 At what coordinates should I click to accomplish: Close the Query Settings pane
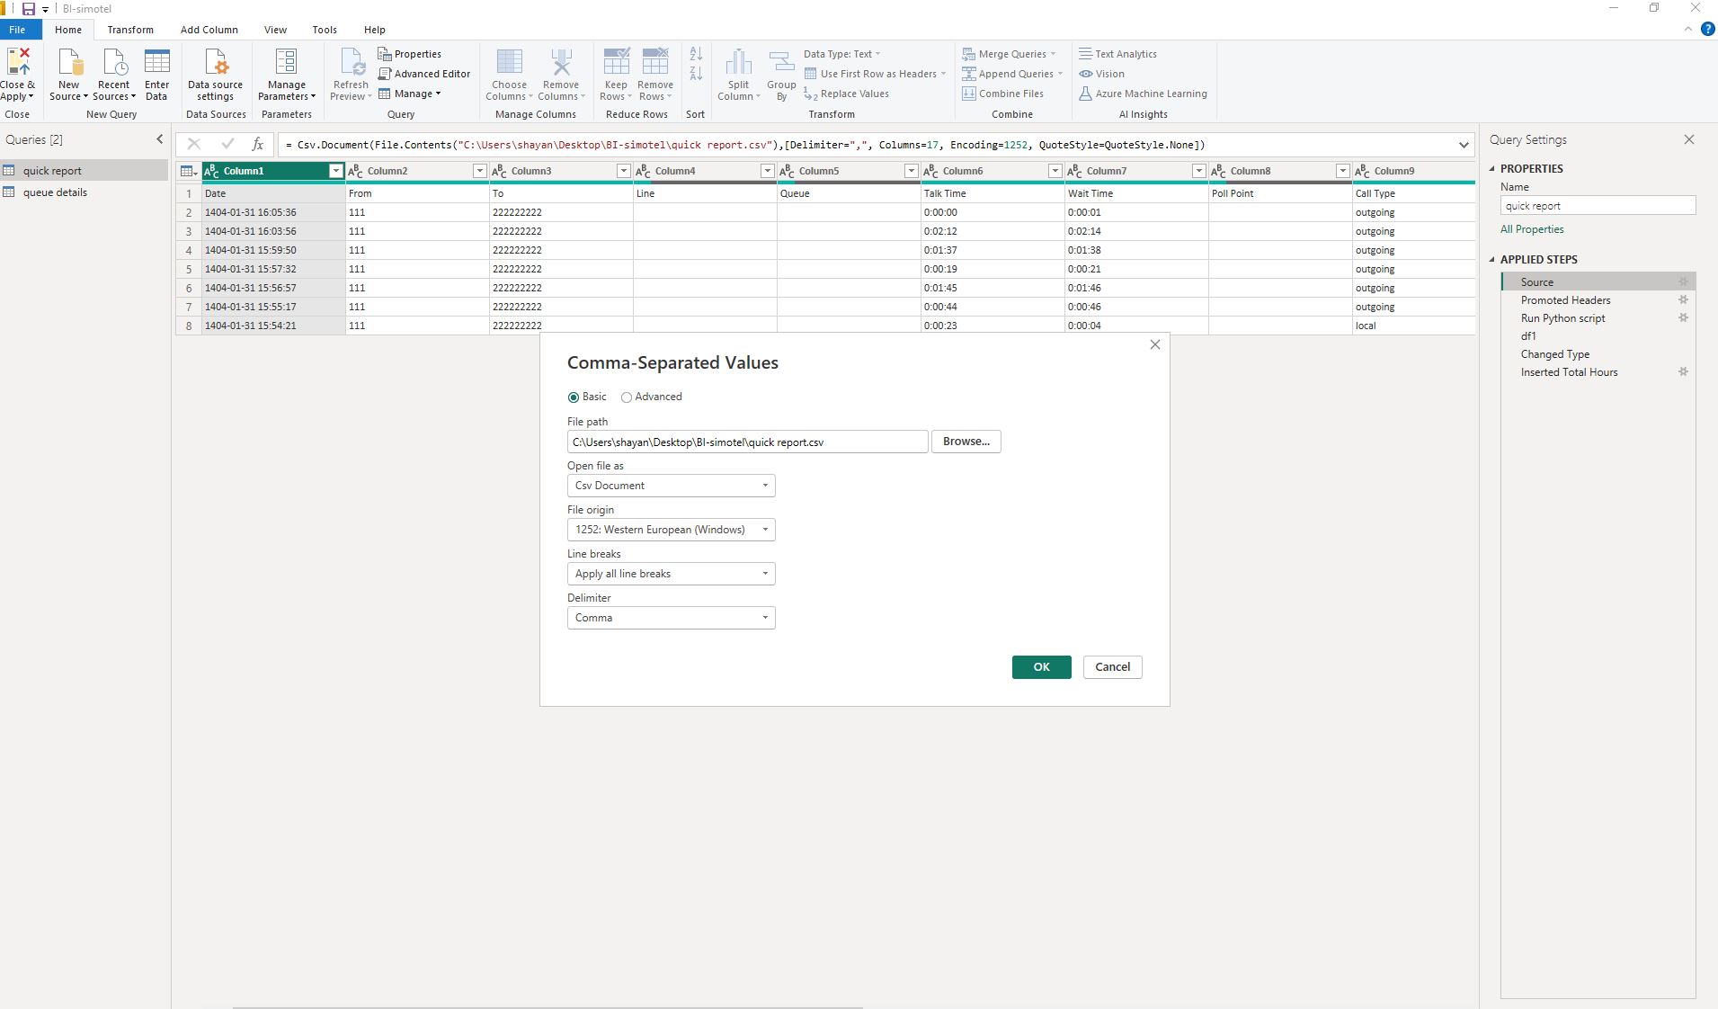pyautogui.click(x=1689, y=139)
